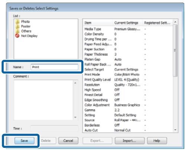Image resolution: width=185 pixels, height=150 pixels.
Task: Select the Poster folder icon
Action: click(x=17, y=26)
